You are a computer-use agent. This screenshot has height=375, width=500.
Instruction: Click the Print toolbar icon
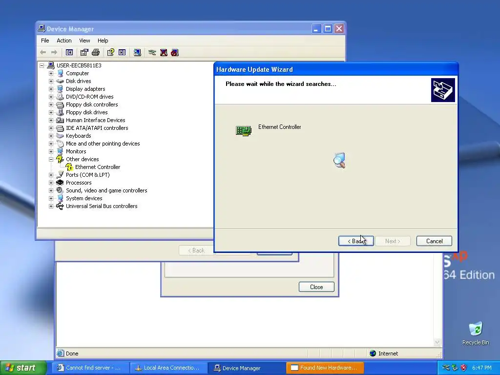coord(96,52)
